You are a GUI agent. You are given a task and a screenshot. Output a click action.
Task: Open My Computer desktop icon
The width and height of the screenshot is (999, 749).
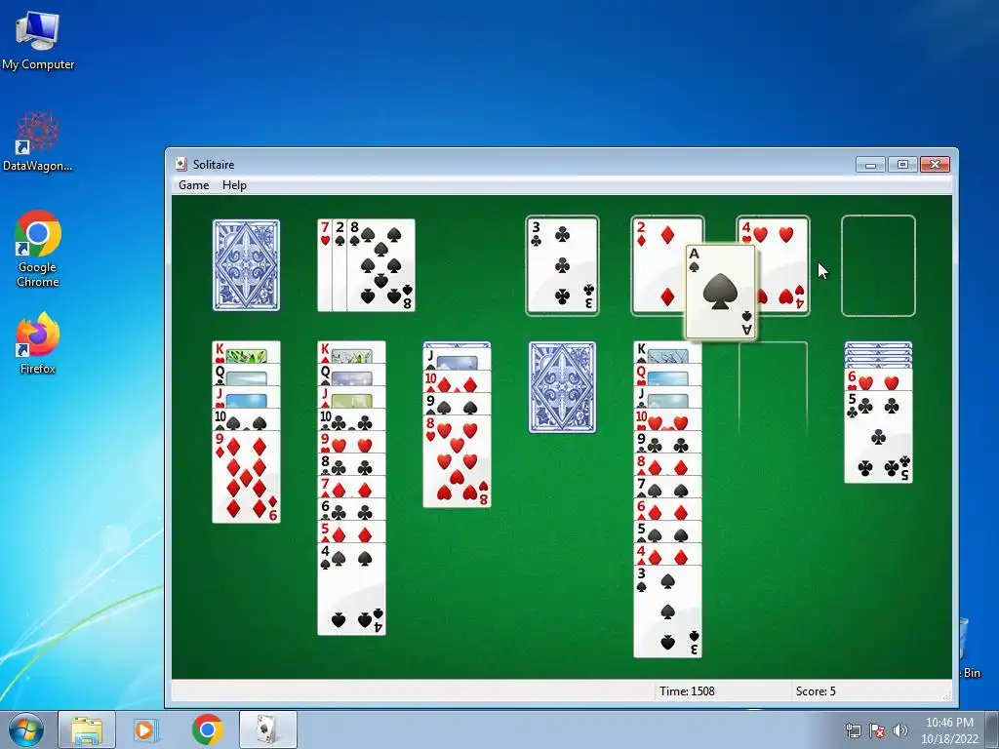(x=38, y=40)
